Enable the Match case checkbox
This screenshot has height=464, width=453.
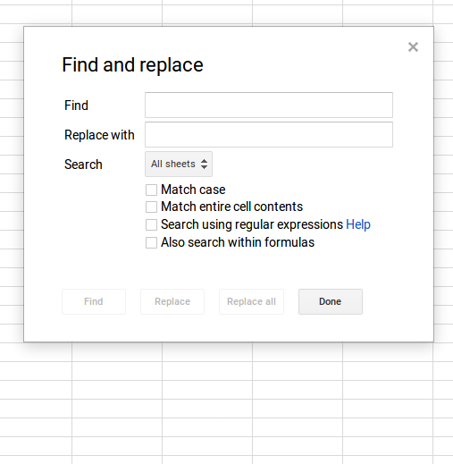[151, 190]
